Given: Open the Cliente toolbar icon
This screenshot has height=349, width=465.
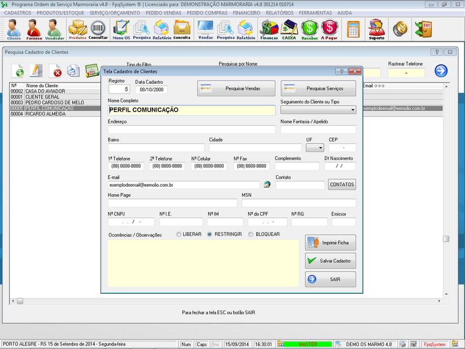Looking at the screenshot, I should (x=13, y=29).
